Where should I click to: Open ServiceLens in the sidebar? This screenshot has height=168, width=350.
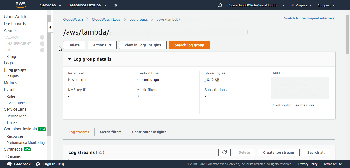(x=15, y=109)
